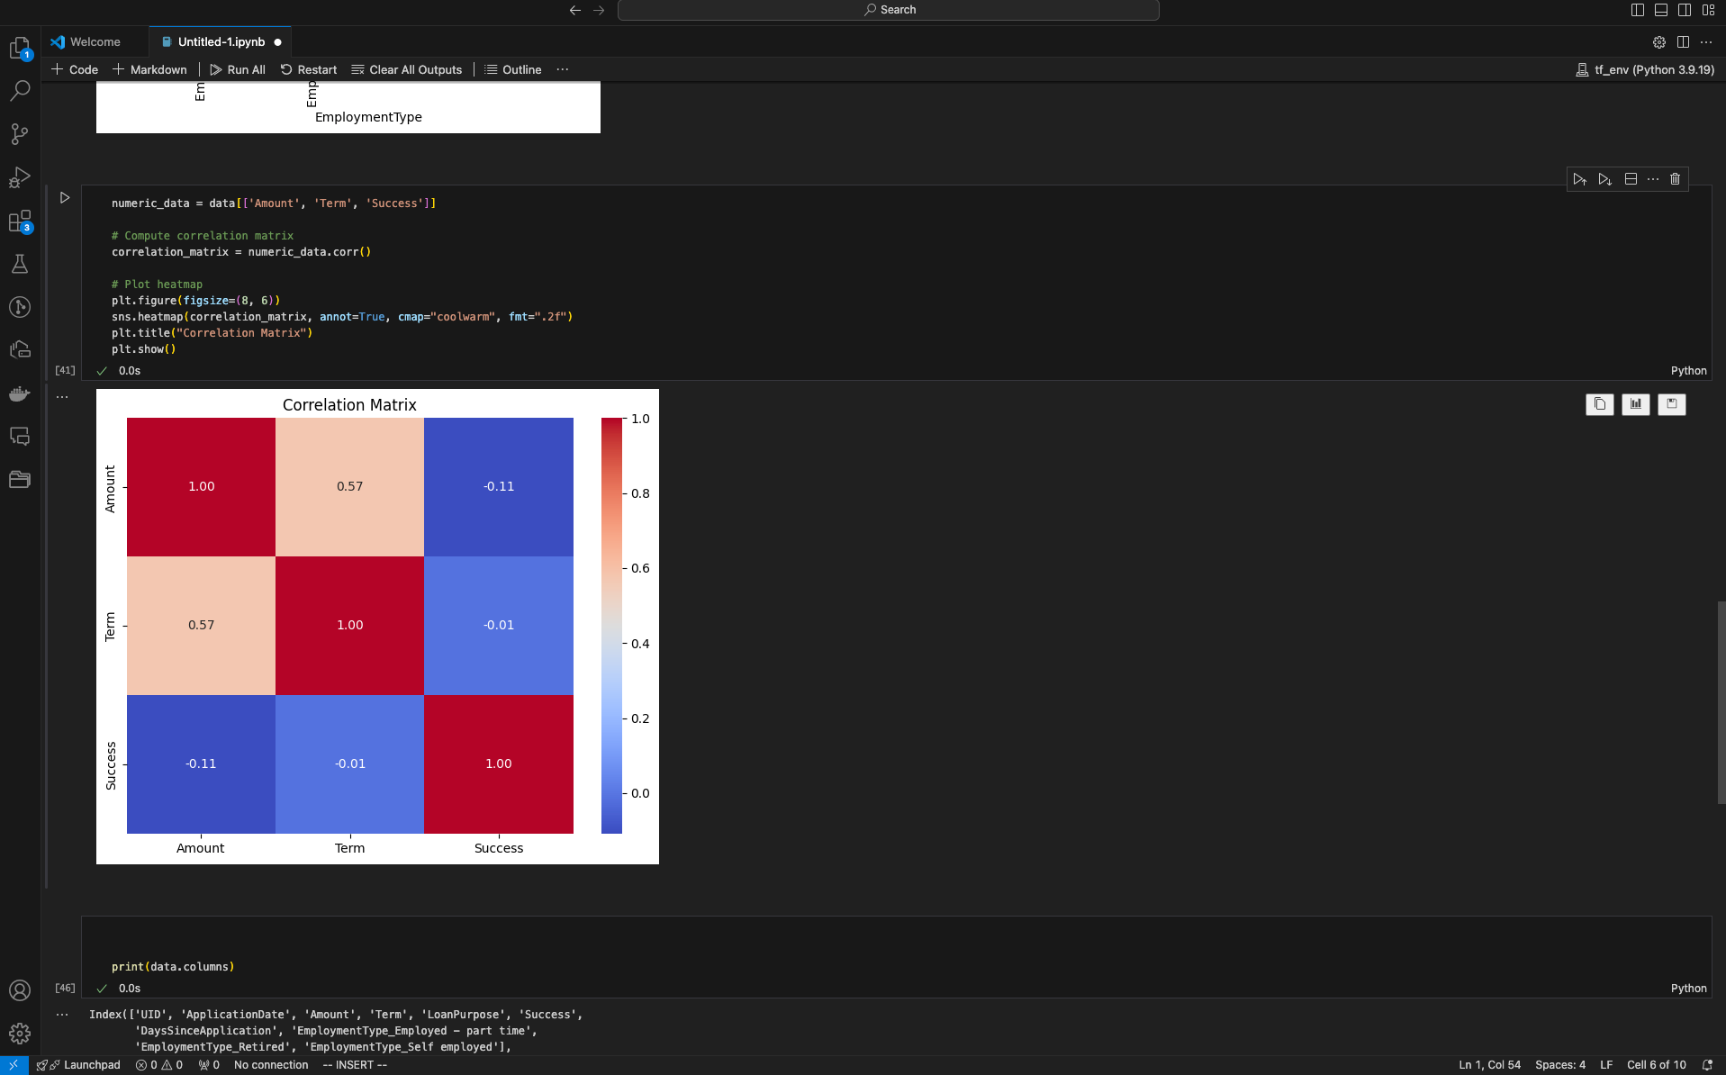Open errors and warnings problems indicator
1726x1075 pixels.
159,1065
